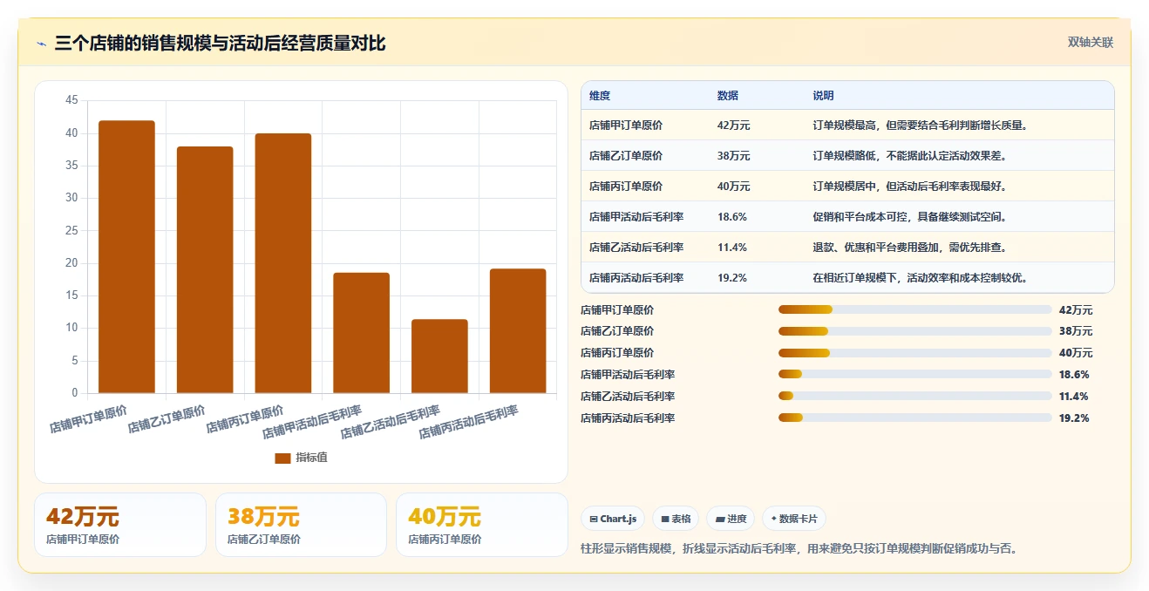Click 促销和平台成本可控 description cell

[910, 217]
